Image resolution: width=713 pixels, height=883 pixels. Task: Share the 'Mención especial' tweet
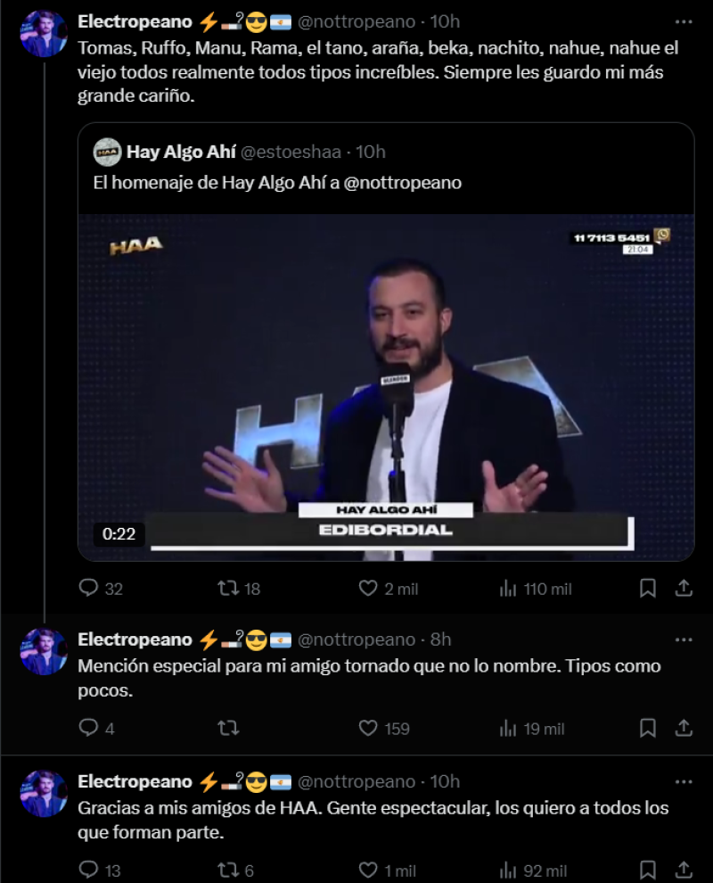(684, 729)
